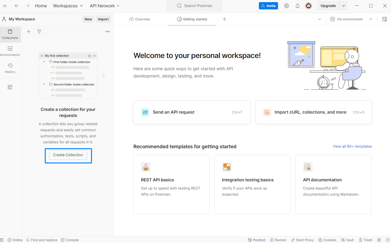The image size is (391, 243).
Task: Click the Import button
Action: tap(103, 19)
